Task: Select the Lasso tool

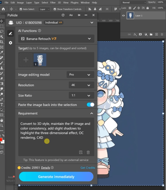Action: (x=2, y=31)
